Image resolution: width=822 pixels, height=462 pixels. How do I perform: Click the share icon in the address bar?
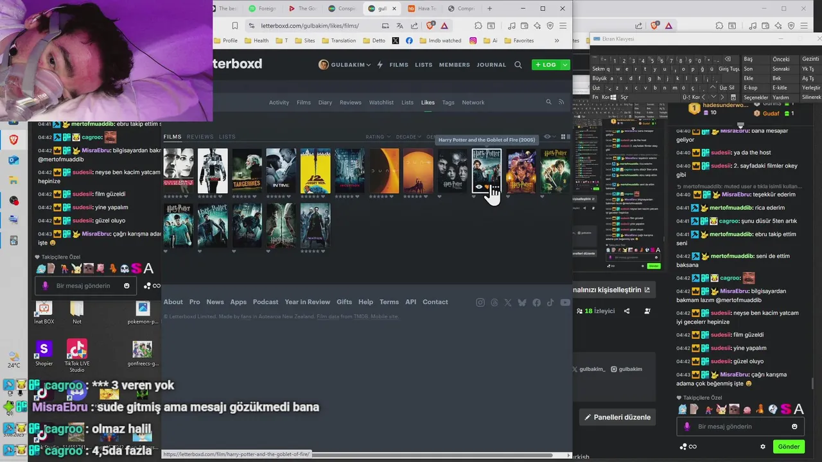pyautogui.click(x=414, y=26)
